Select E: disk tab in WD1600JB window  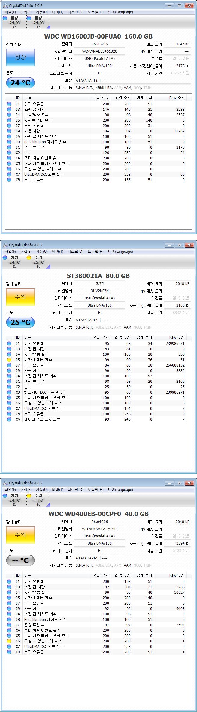pyautogui.click(x=38, y=22)
